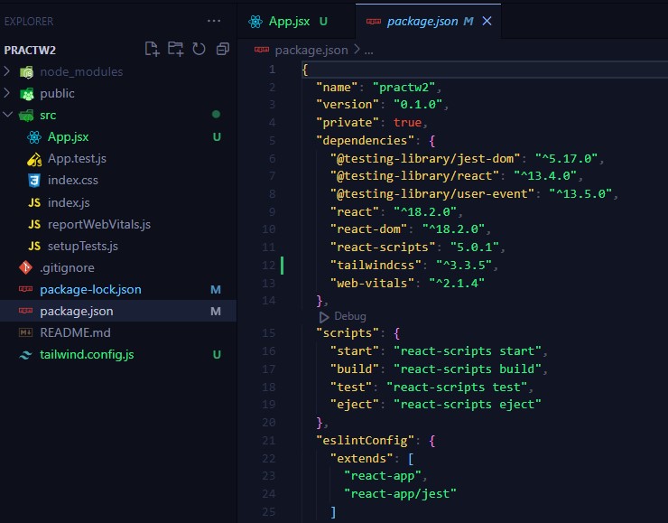
Task: Click the U badge on tailwind.config.js row
Action: 217,355
